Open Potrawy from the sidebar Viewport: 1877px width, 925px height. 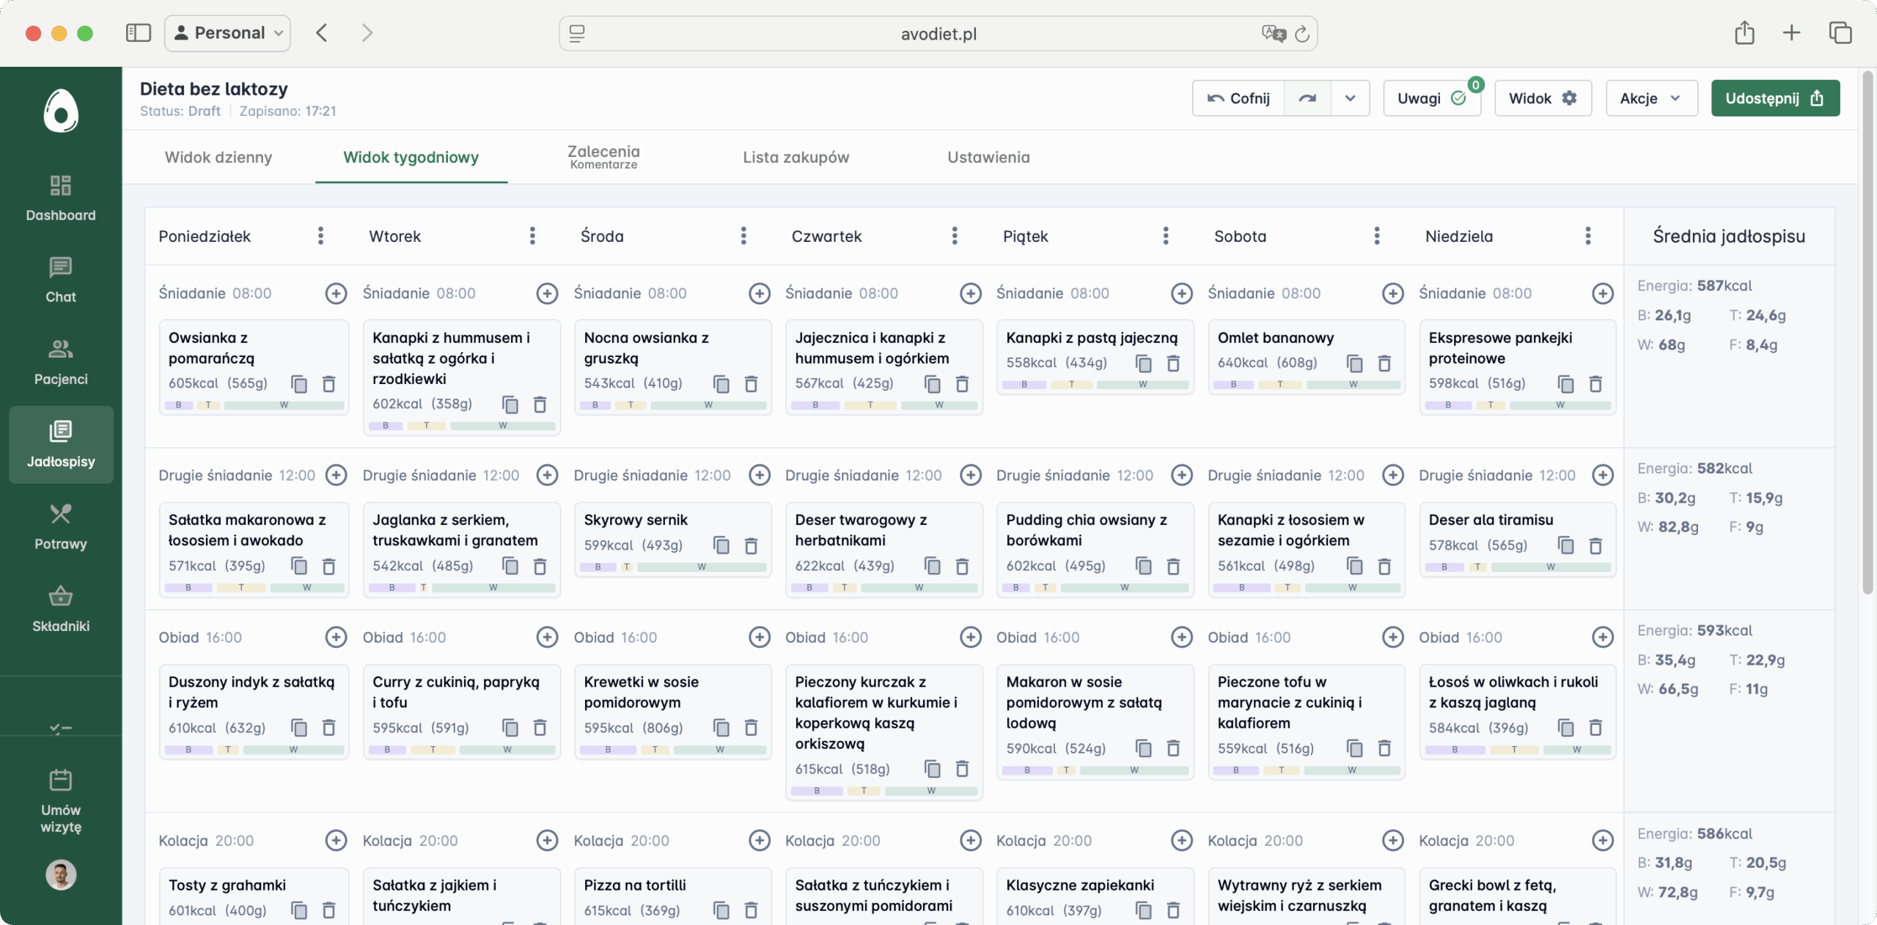(60, 526)
